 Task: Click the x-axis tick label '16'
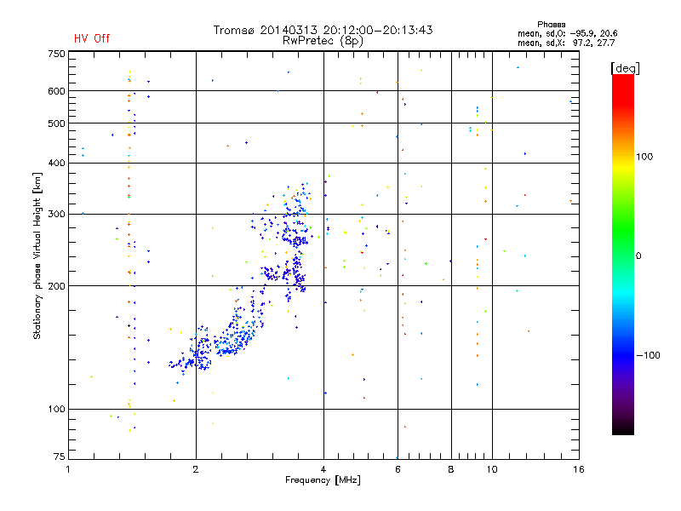579,469
